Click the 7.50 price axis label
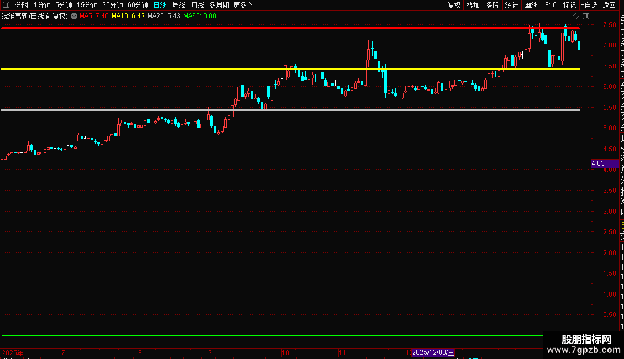 tap(609, 25)
